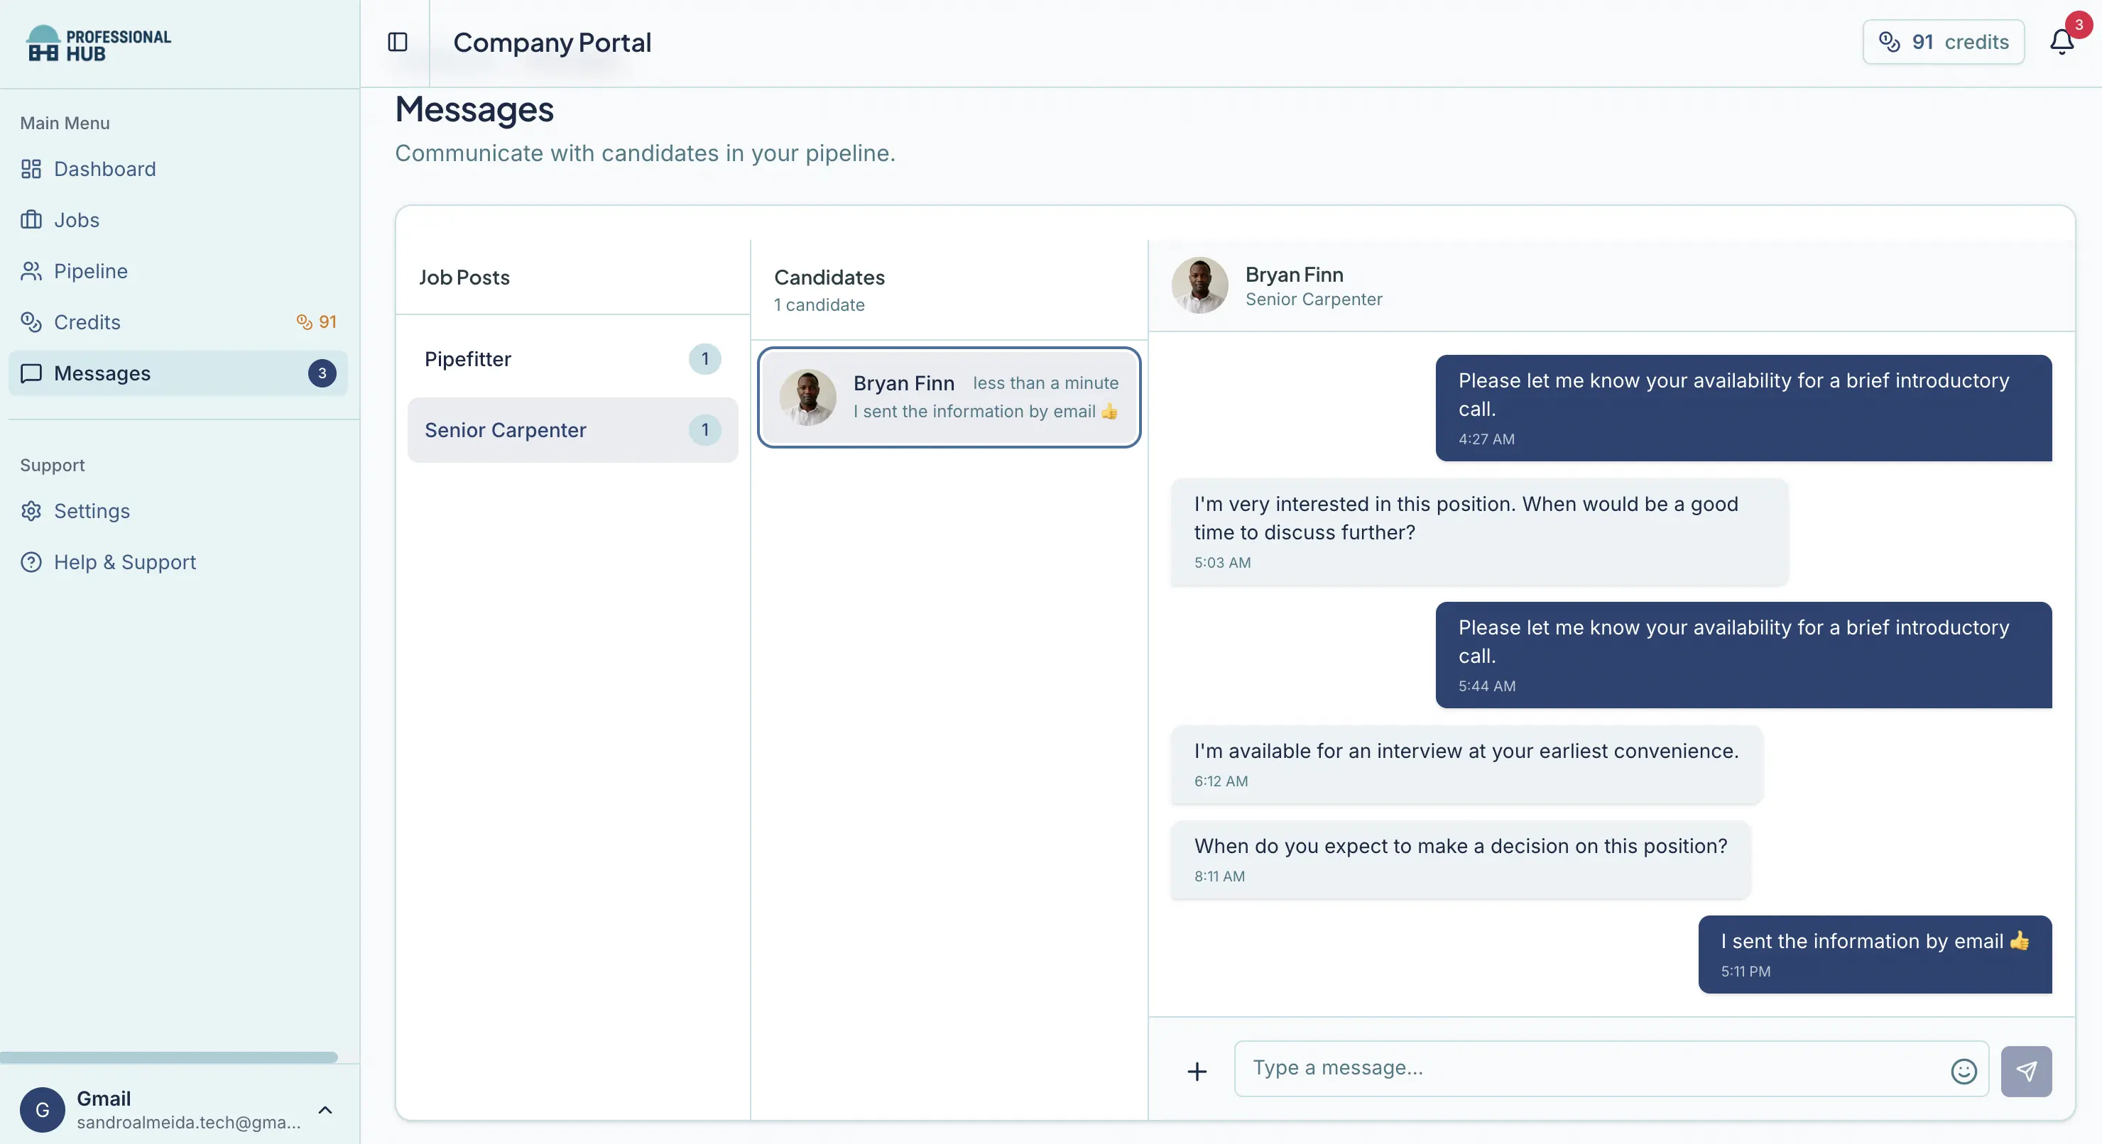Toggle the sidebar panel icon
Screen dimensions: 2102x1144
398,42
